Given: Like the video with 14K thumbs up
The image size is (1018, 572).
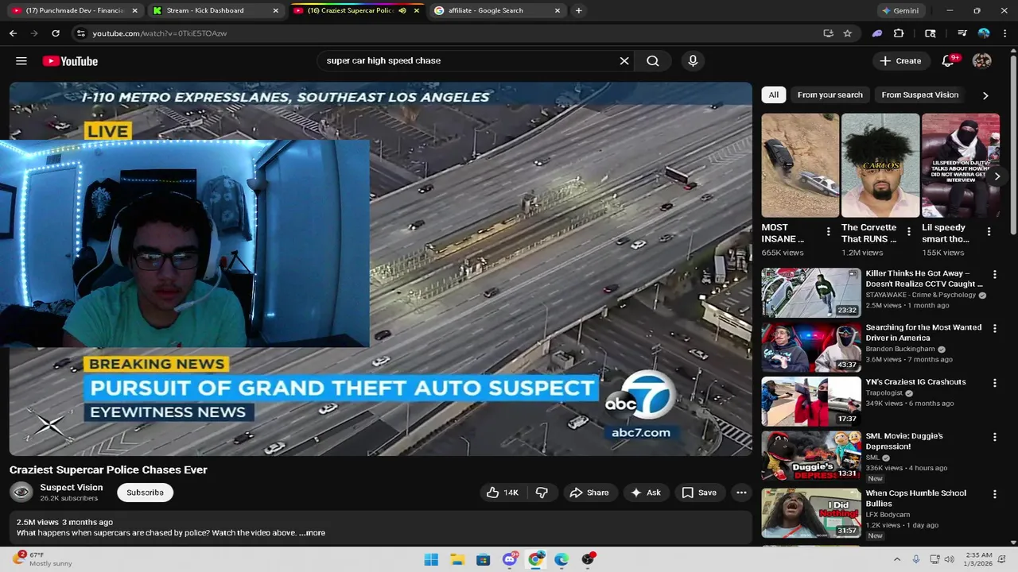Looking at the screenshot, I should coord(503,493).
